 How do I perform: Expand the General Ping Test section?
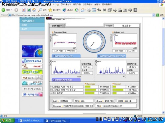click(66, 56)
